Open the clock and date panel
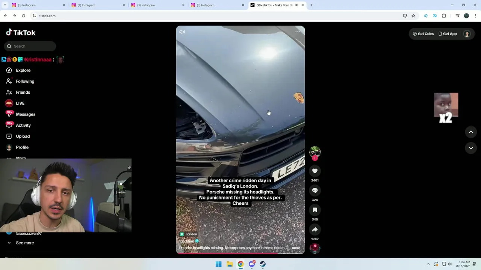The image size is (481, 270). (x=464, y=264)
